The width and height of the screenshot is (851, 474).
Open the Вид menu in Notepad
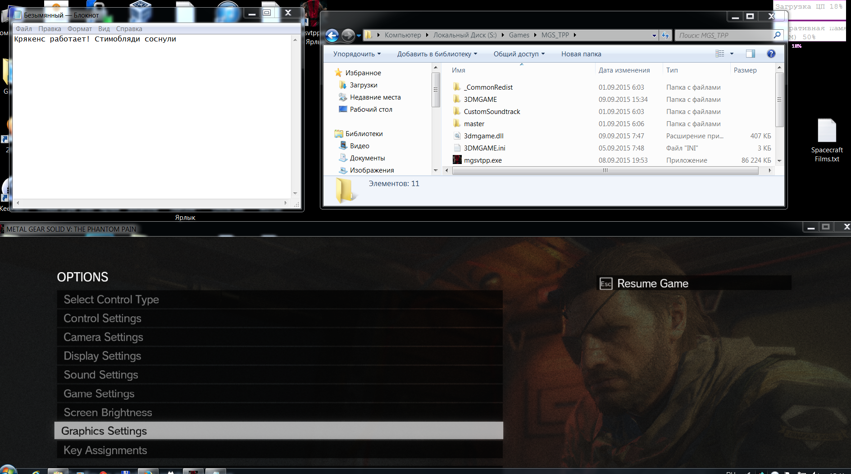pos(104,28)
